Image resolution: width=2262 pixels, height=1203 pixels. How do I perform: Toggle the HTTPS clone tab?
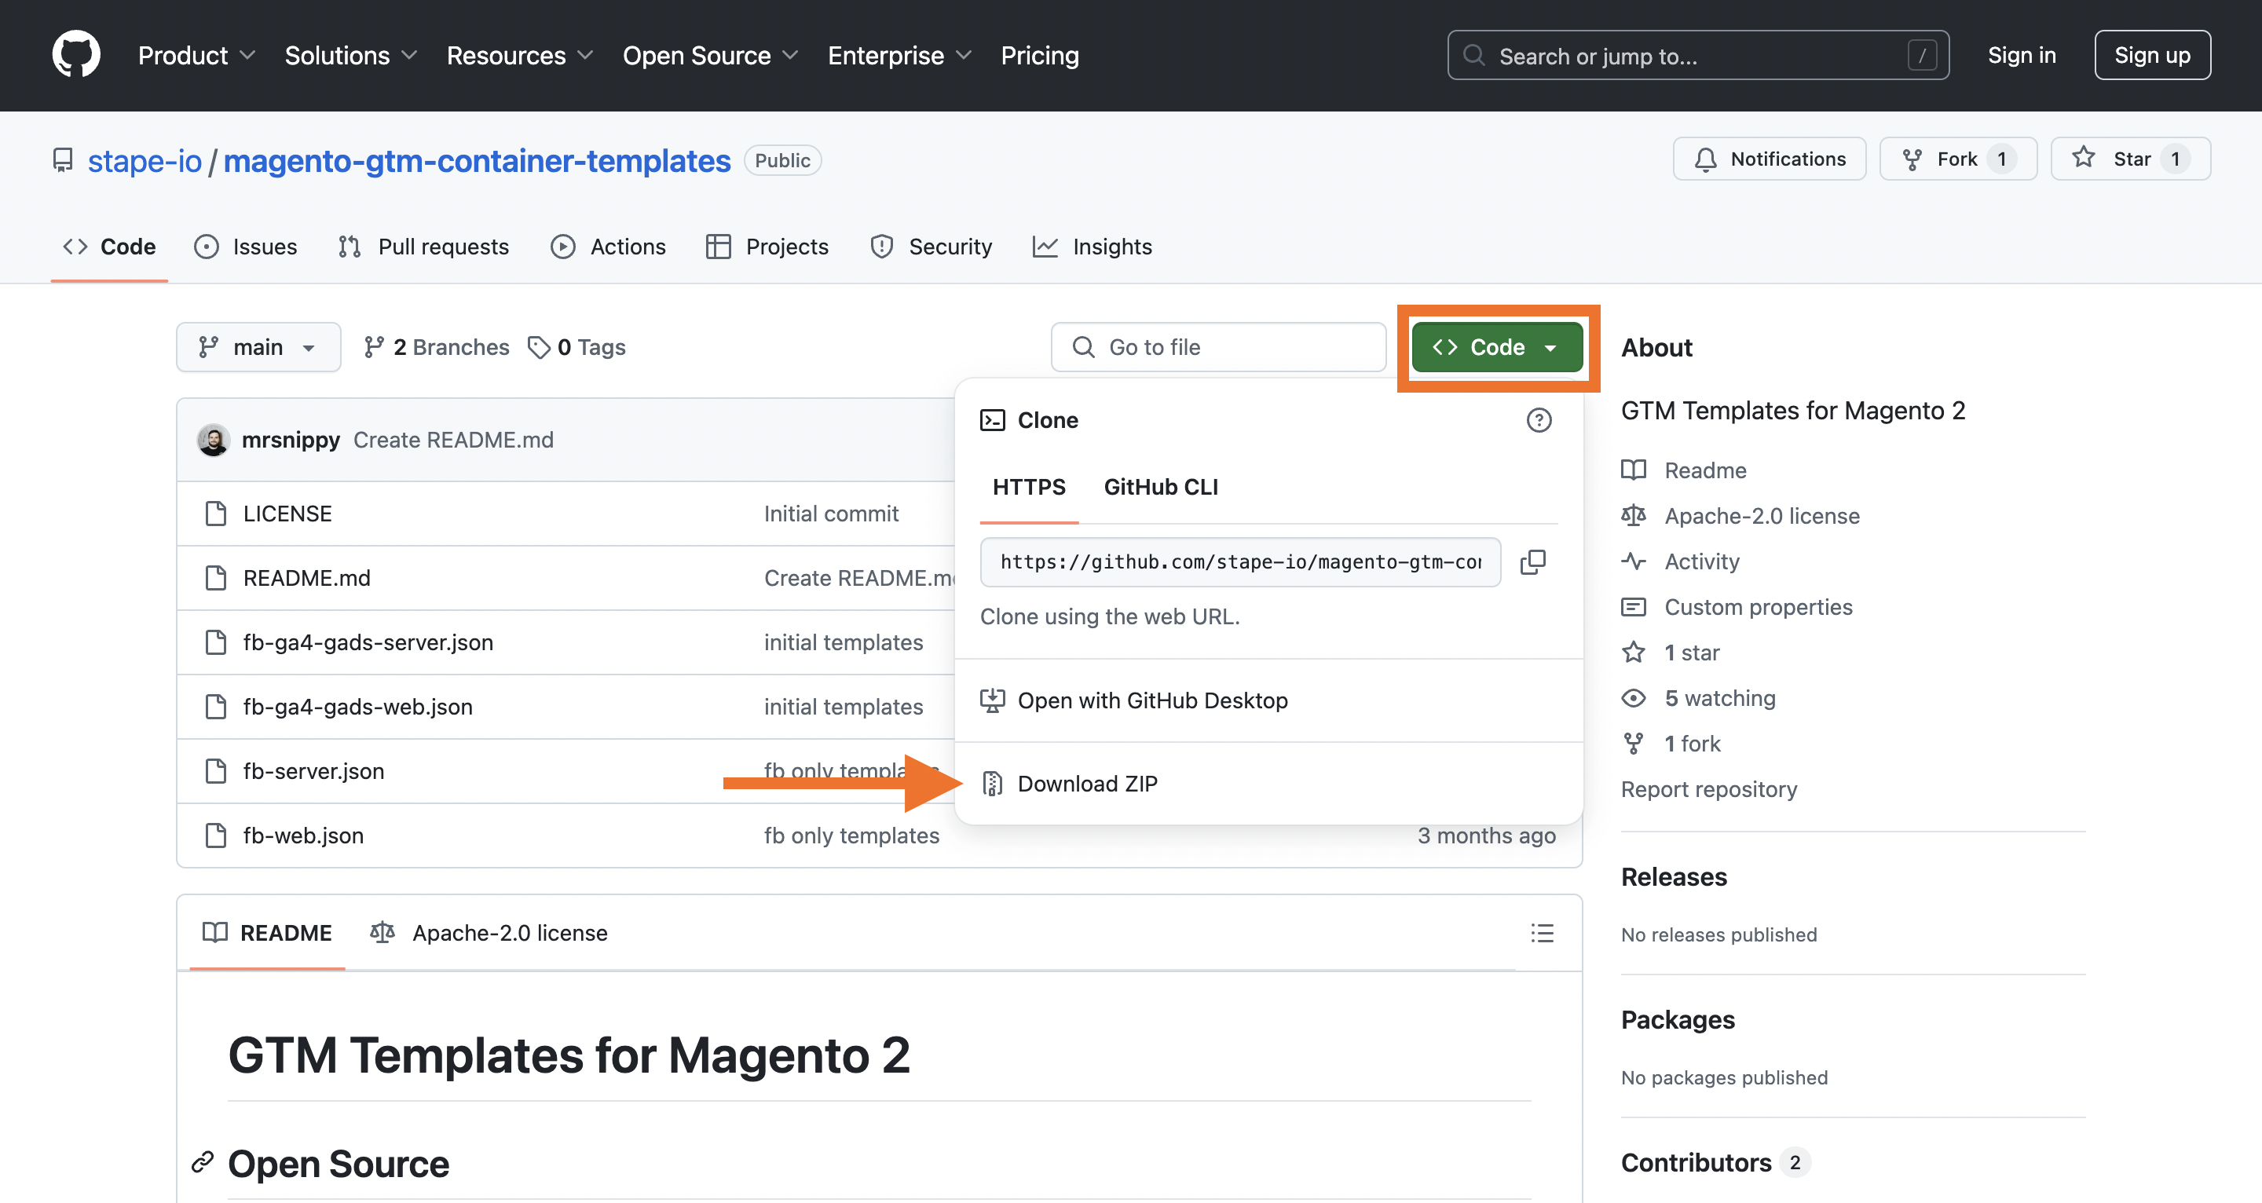click(x=1029, y=486)
